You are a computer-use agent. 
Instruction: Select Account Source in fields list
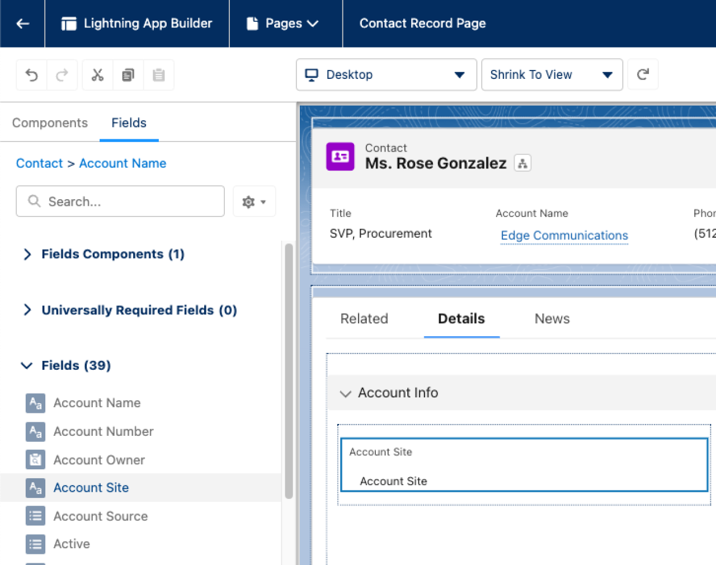click(x=101, y=516)
